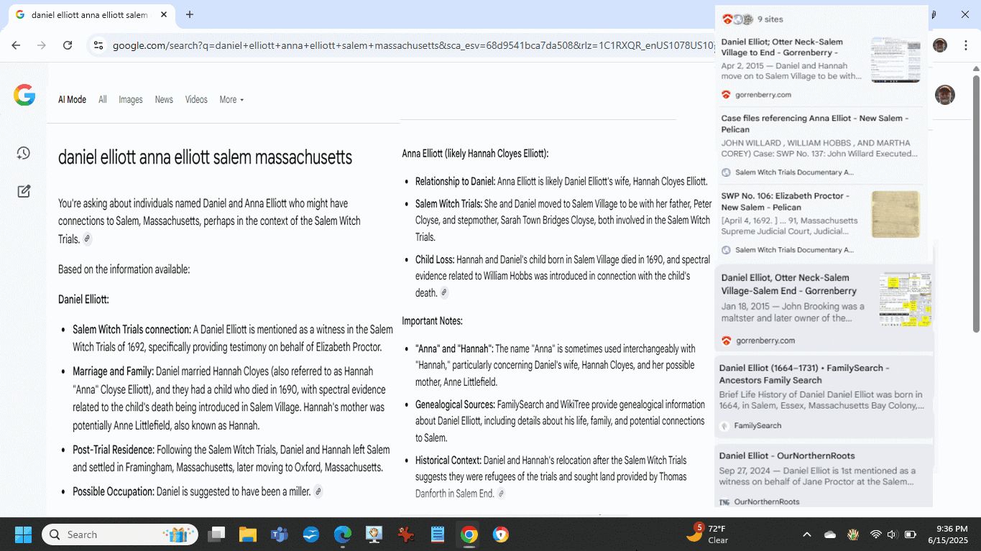981x551 pixels.
Task: Click '9 sites' sources header
Action: coord(770,19)
